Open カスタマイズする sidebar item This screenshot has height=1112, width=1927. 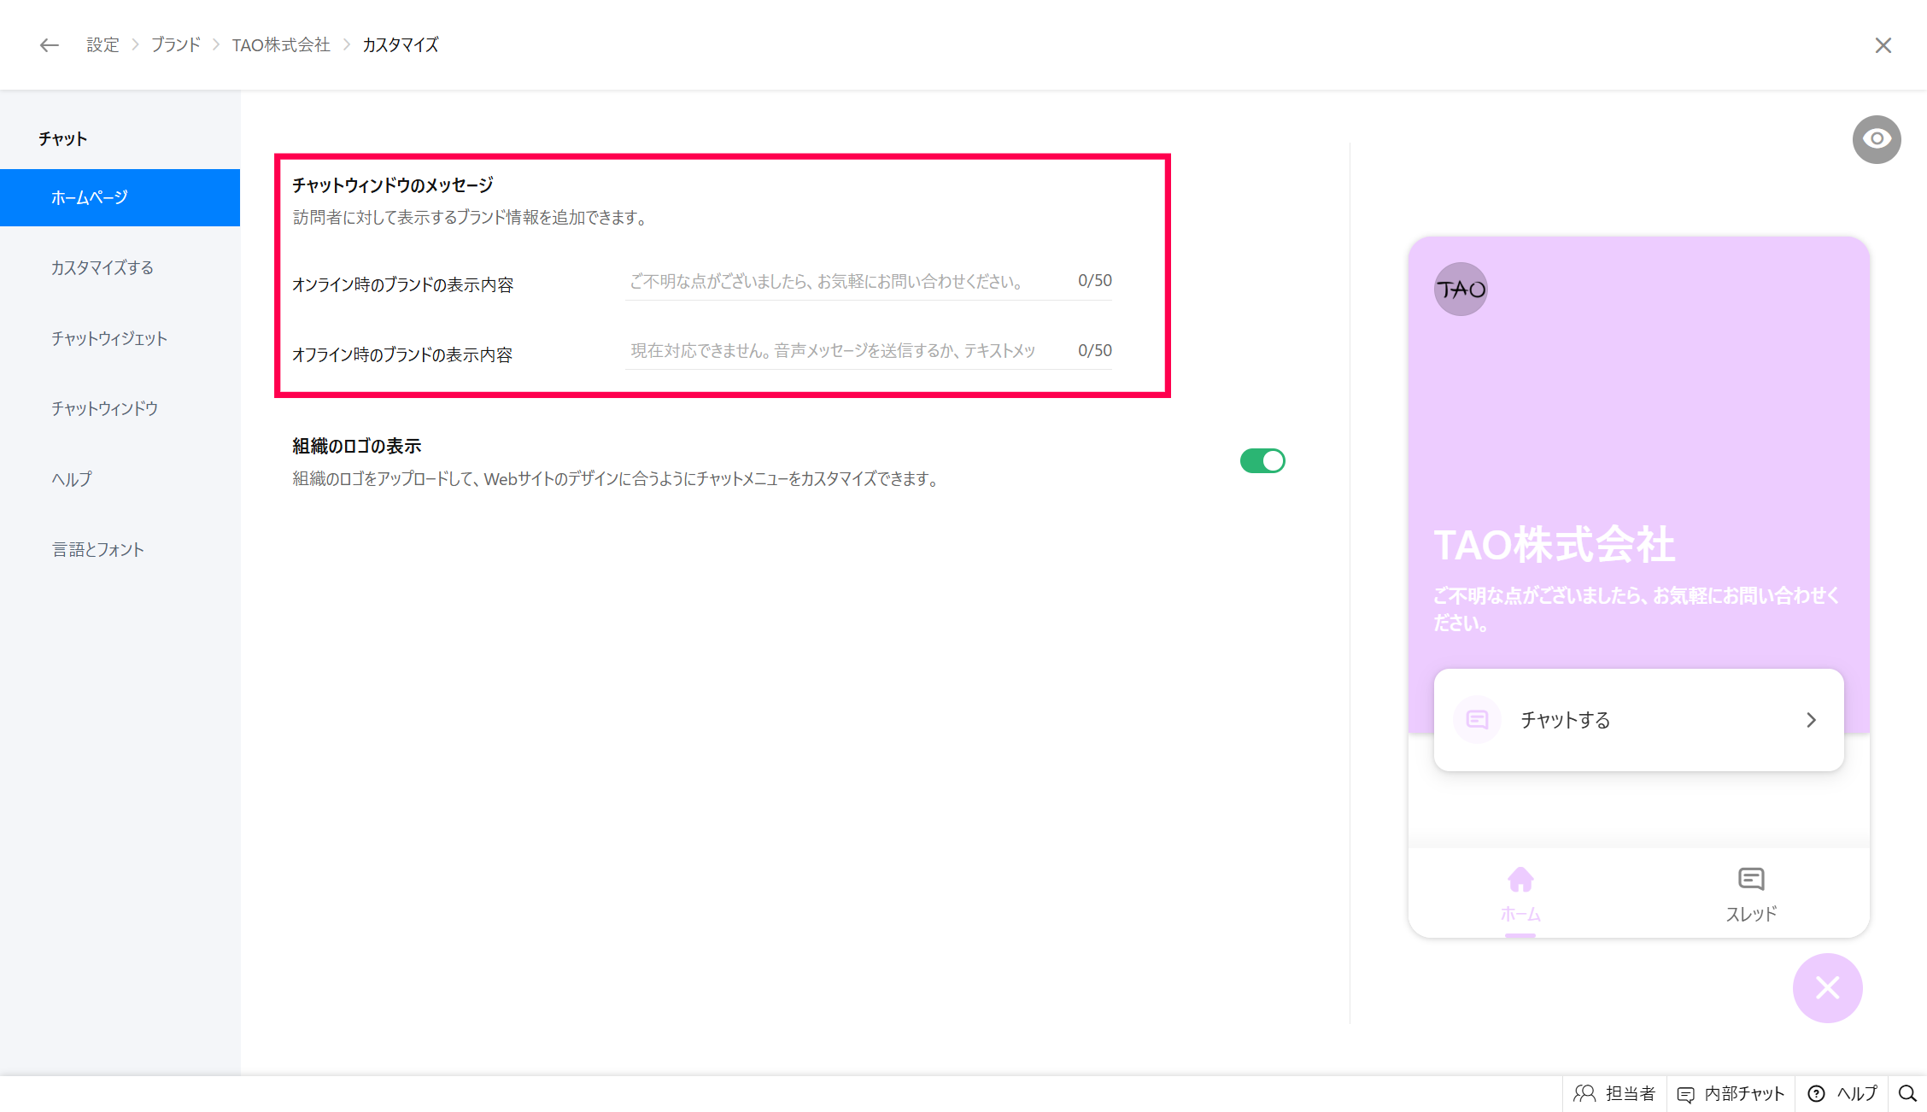click(102, 268)
